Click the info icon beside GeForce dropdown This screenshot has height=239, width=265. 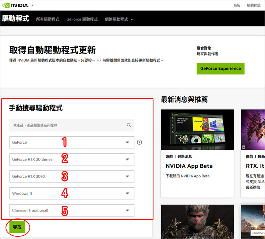click(x=139, y=142)
